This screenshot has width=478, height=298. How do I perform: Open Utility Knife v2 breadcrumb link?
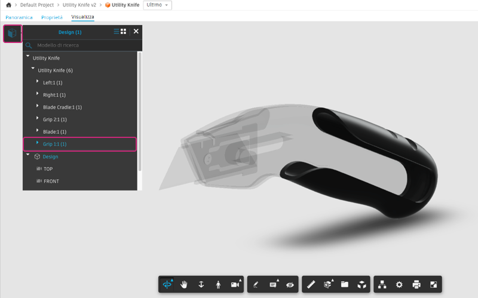coord(79,5)
